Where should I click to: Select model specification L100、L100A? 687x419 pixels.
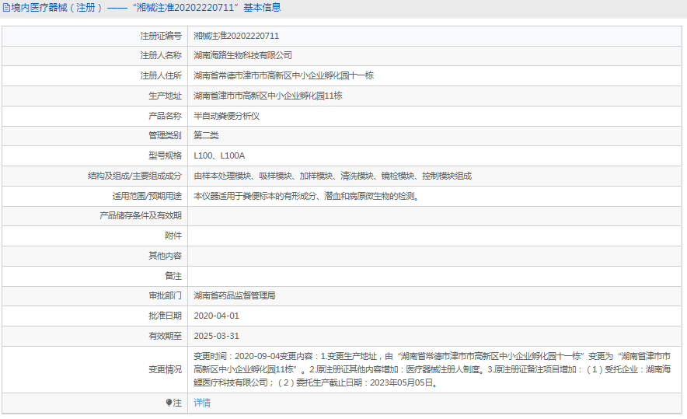pos(219,155)
